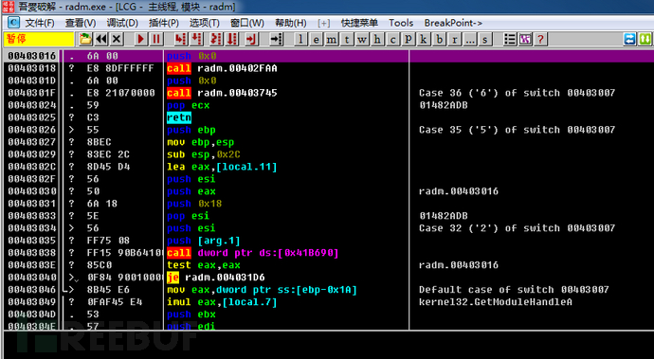Select the 'test eax,eax' instruction
654x359 pixels.
[x=204, y=265]
